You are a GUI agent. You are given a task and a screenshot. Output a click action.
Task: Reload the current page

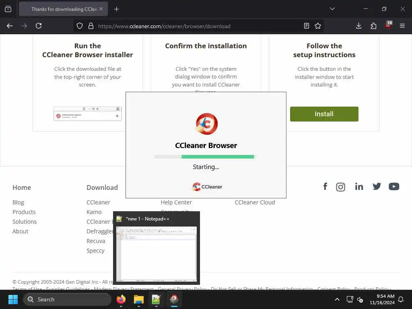(39, 26)
